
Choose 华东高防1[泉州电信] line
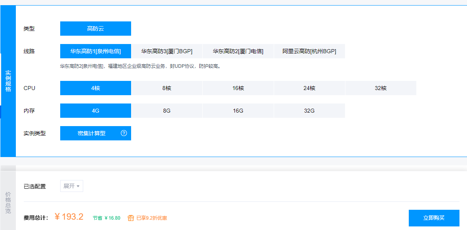pos(95,51)
